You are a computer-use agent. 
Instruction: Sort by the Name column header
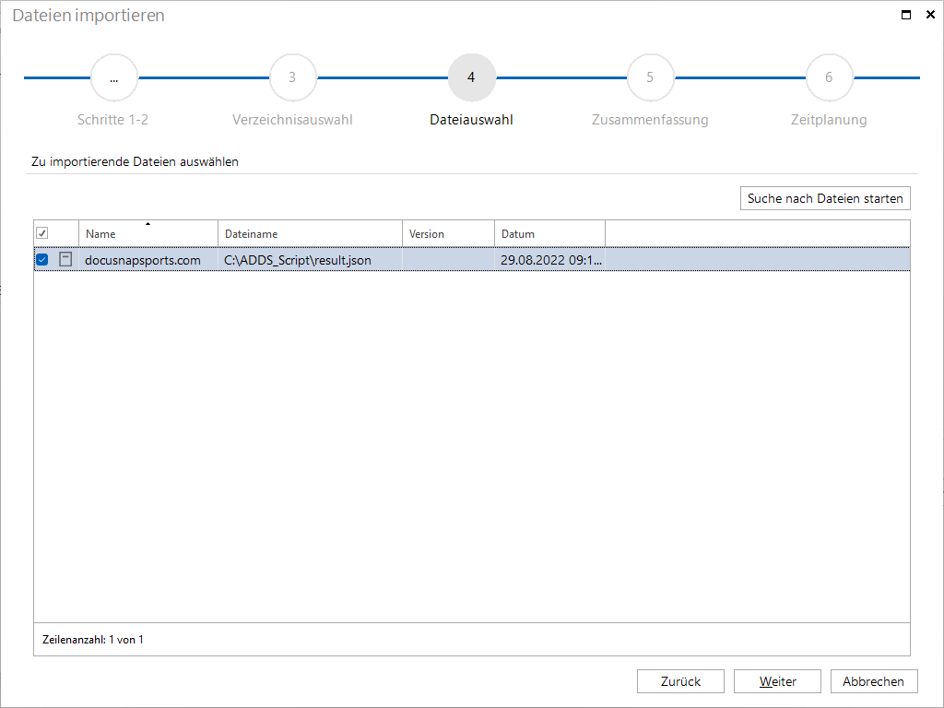click(x=148, y=233)
